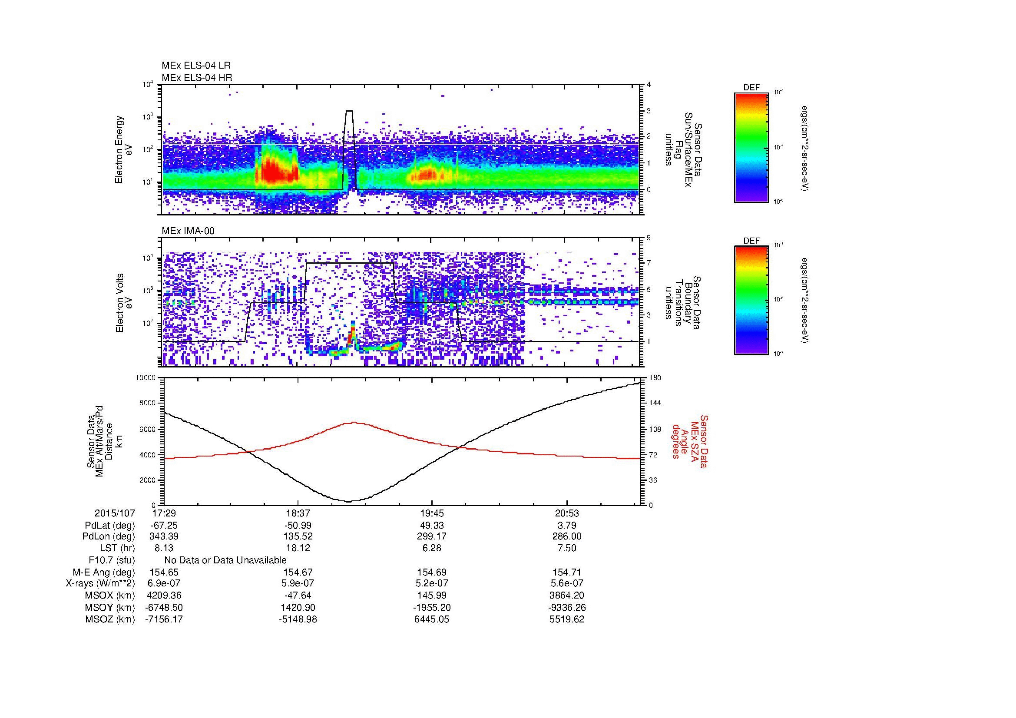Screen dimensions: 1016x718
Task: Click the 'MSOX (km)' row label
Action: click(110, 596)
